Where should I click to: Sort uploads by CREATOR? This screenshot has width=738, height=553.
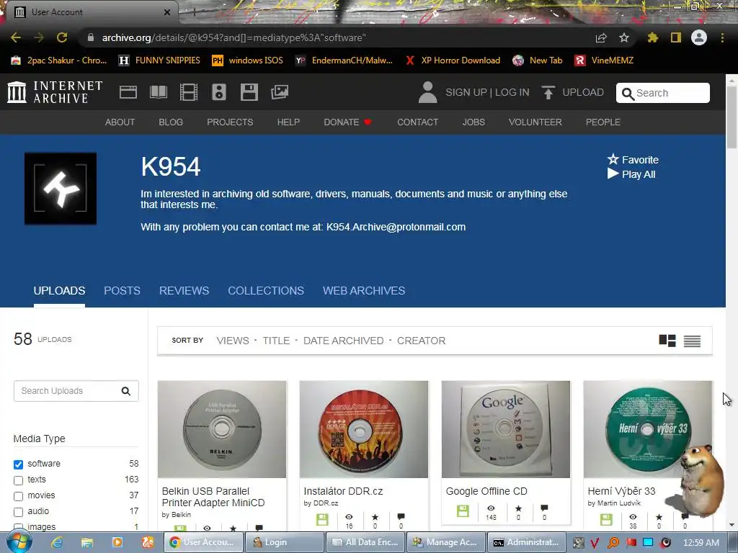[x=421, y=341]
